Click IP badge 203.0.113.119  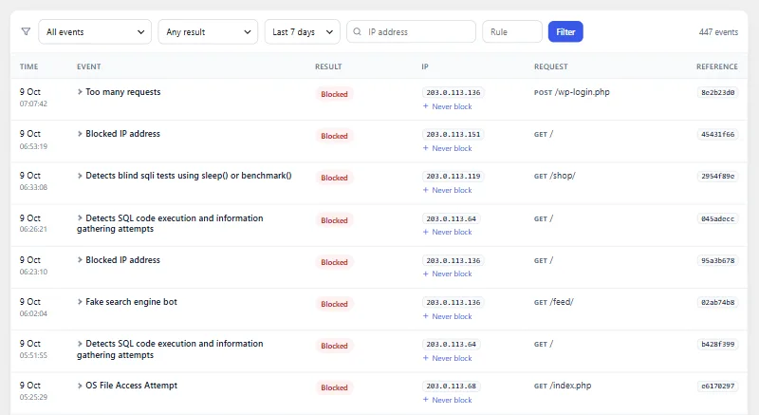coord(454,177)
